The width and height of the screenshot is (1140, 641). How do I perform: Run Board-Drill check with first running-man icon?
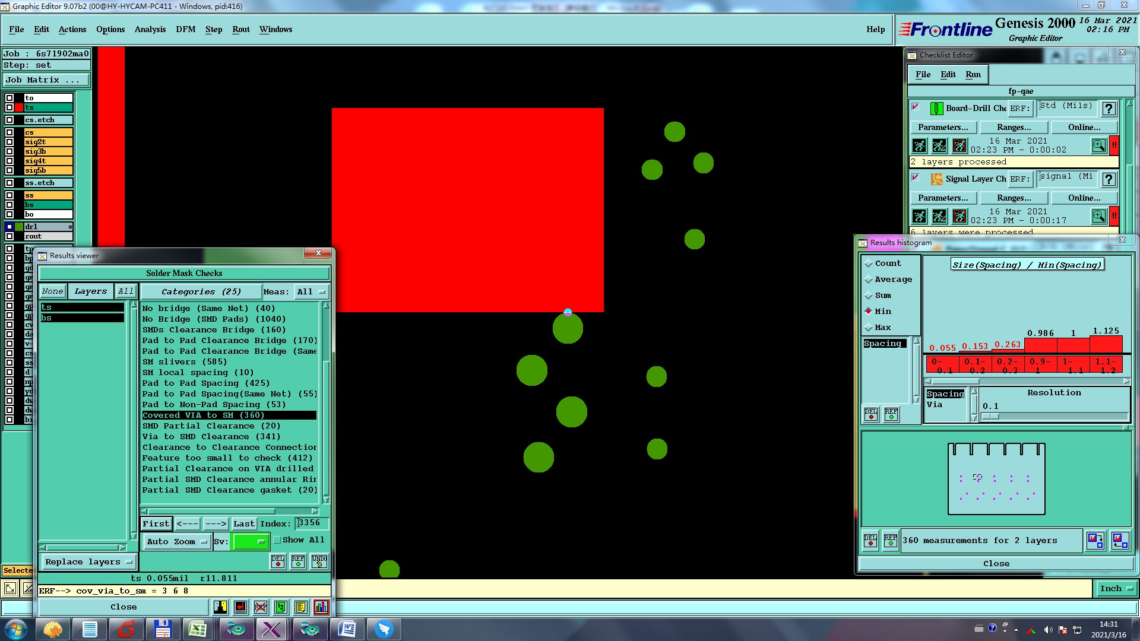(919, 145)
